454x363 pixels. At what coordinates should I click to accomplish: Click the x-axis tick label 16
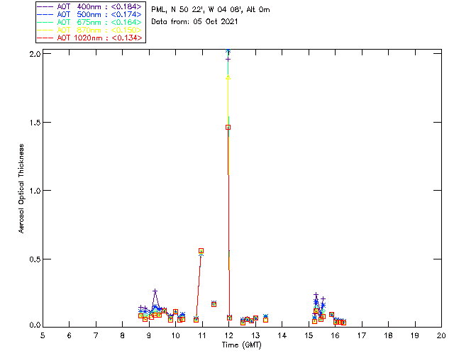click(335, 335)
